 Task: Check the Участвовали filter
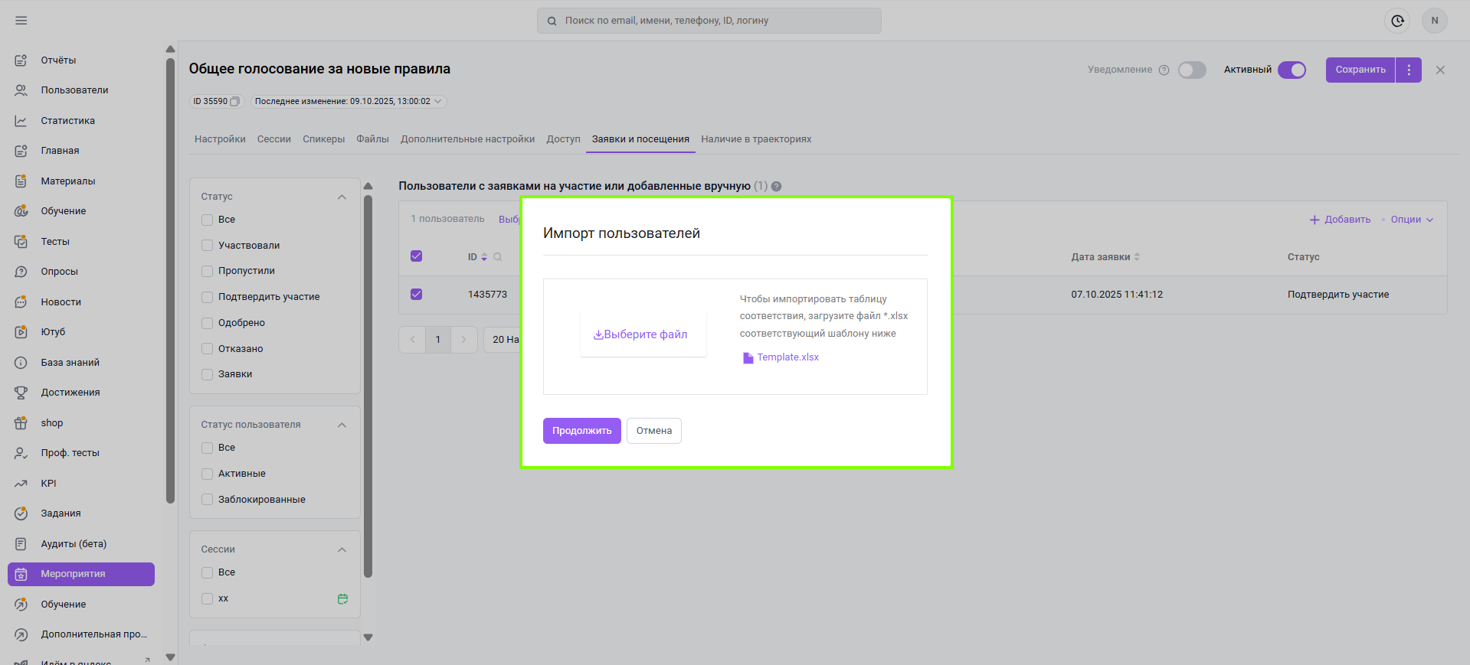point(207,246)
